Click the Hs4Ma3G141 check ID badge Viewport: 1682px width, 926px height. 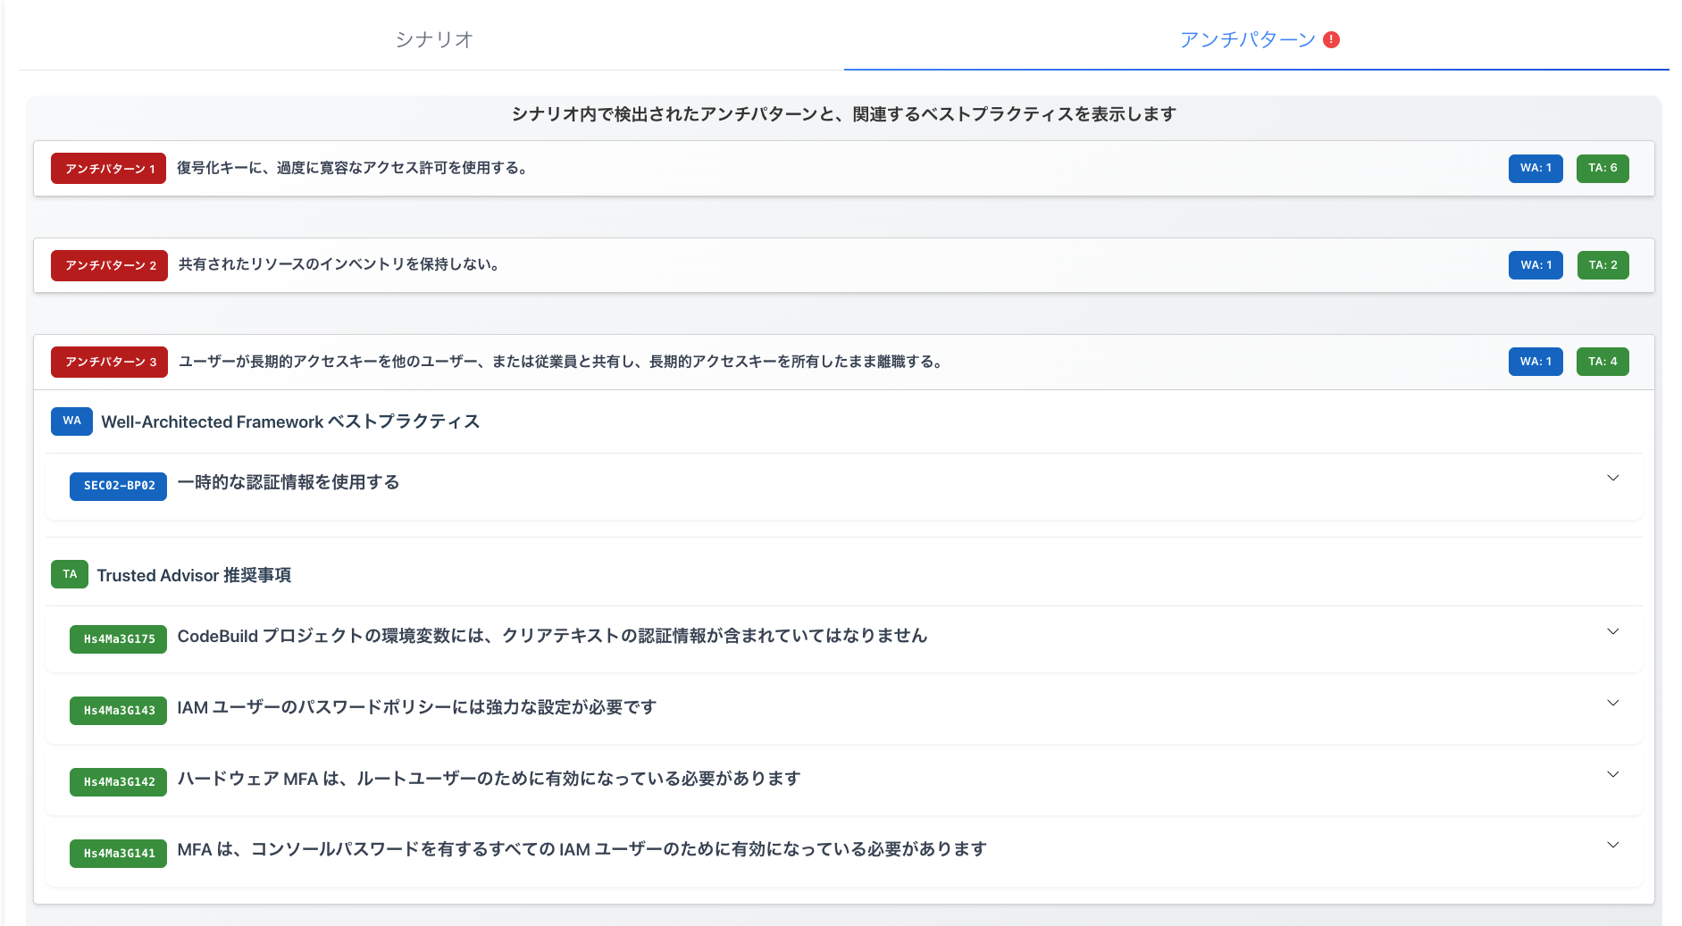117,853
